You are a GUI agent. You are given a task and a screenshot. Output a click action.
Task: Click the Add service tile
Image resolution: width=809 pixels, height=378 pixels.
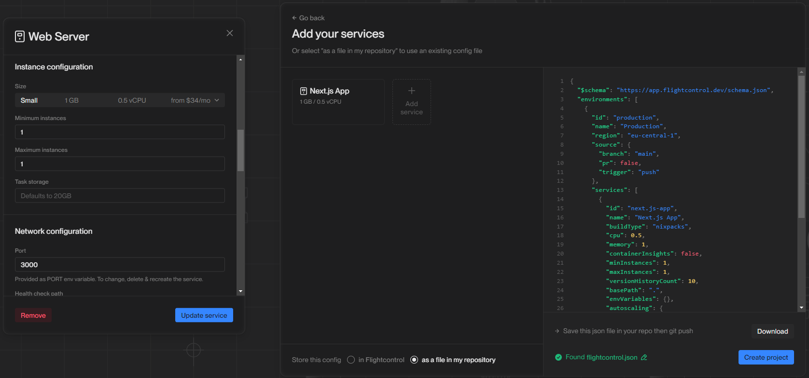point(412,102)
